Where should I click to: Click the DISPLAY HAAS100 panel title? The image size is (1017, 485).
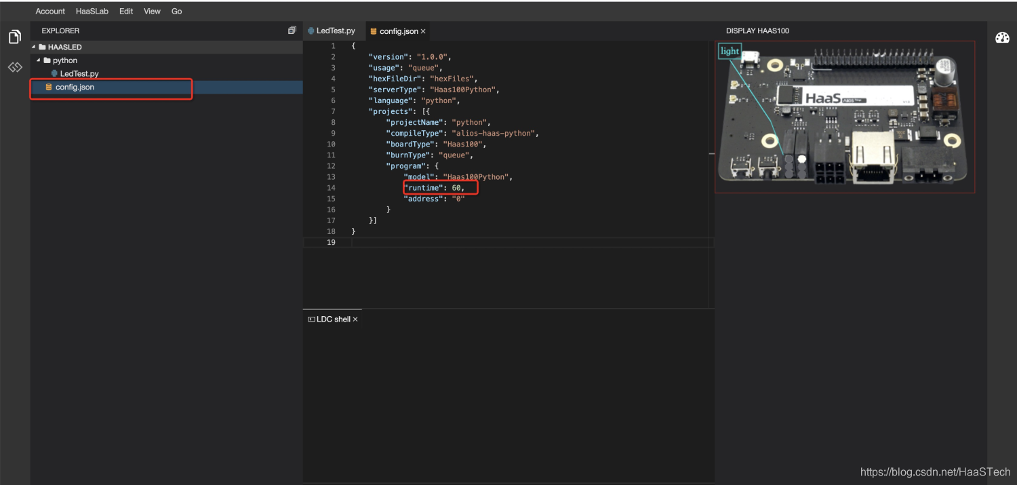[x=757, y=31]
